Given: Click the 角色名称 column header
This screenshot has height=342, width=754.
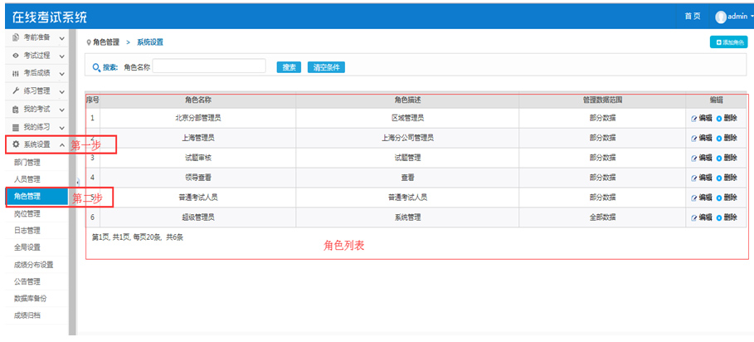Looking at the screenshot, I should click(x=198, y=100).
